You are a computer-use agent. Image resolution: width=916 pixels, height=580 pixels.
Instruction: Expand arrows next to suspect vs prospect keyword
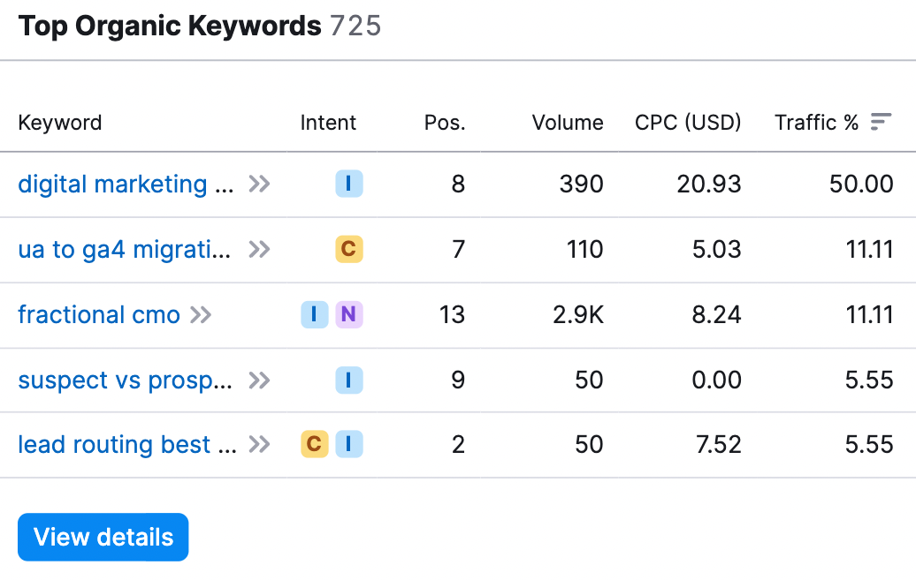(259, 380)
